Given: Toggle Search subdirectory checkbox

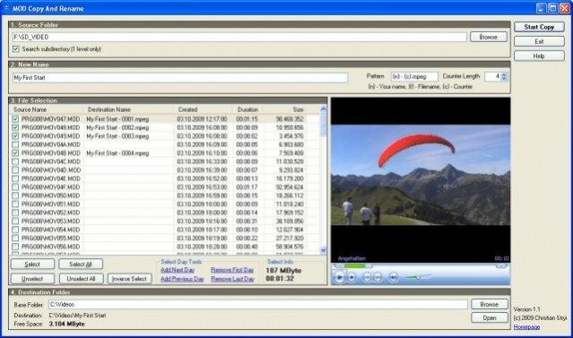Looking at the screenshot, I should coord(16,49).
